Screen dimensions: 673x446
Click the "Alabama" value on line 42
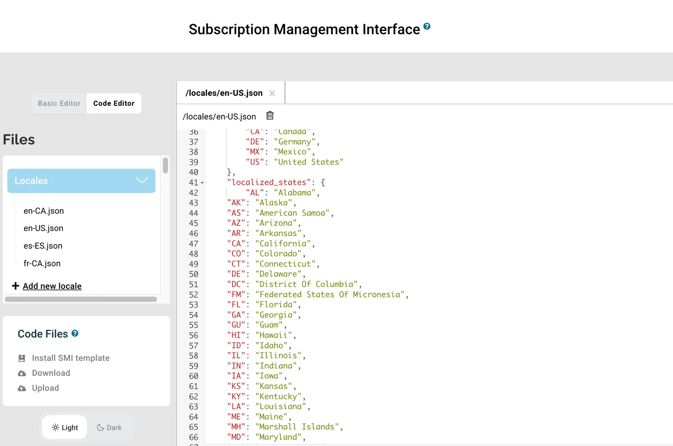(x=295, y=193)
